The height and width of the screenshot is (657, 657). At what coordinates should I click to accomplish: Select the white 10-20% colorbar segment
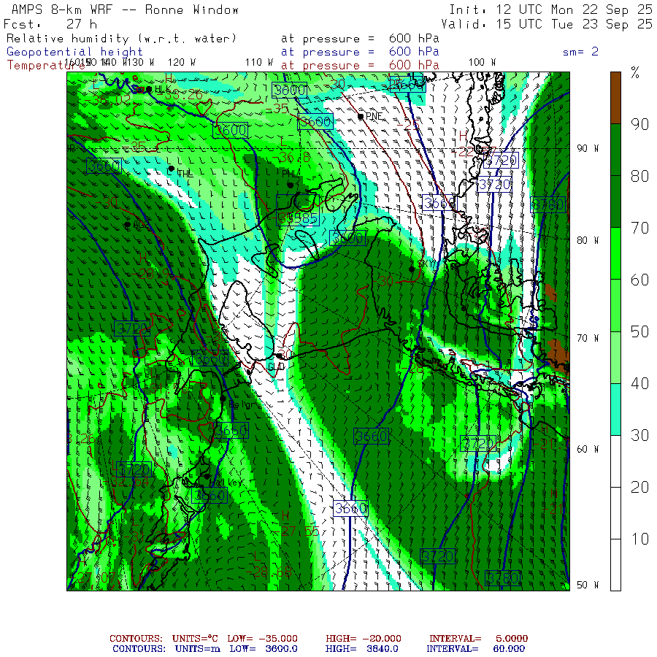[616, 512]
